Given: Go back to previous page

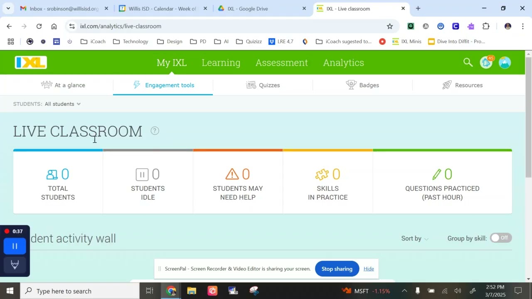Looking at the screenshot, I should 9,26.
